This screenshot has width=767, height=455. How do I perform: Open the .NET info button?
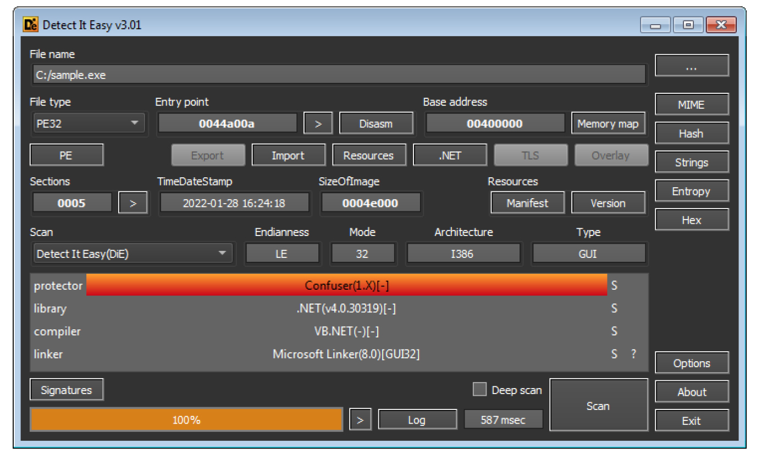(450, 155)
